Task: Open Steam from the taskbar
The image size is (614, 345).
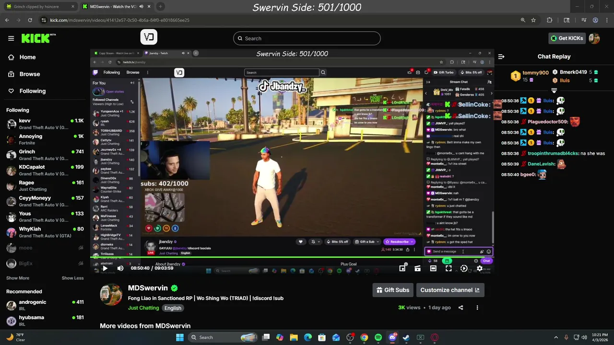Action: pos(406,337)
